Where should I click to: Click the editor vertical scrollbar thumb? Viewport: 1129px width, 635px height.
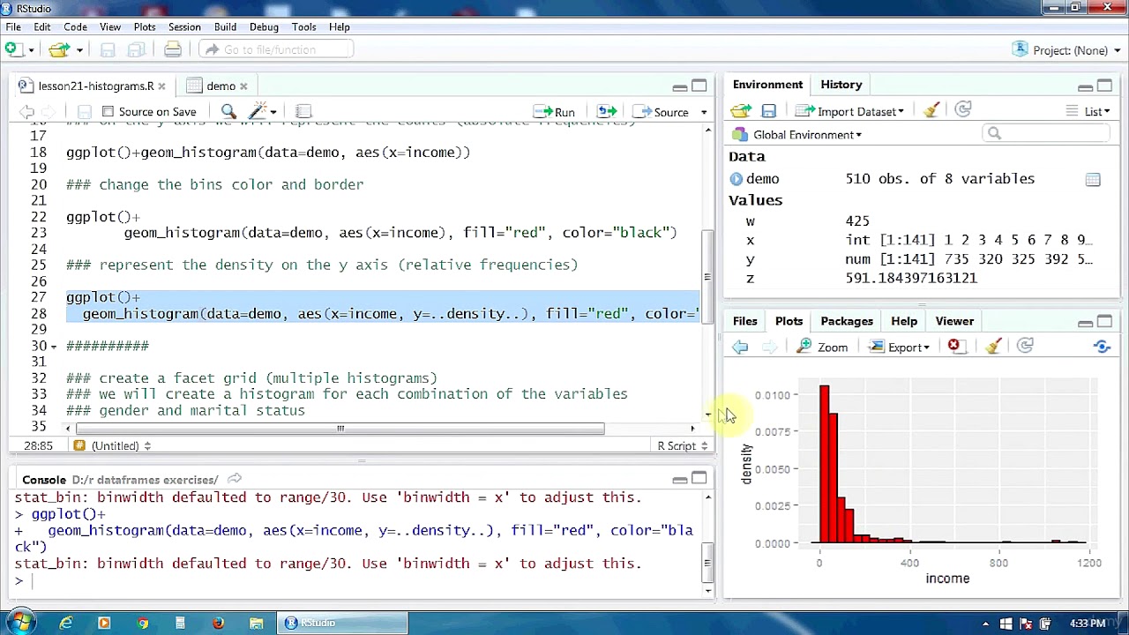[x=707, y=278]
